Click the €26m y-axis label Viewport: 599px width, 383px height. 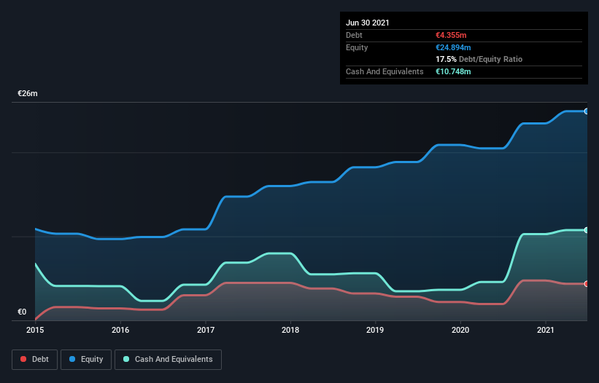point(28,93)
